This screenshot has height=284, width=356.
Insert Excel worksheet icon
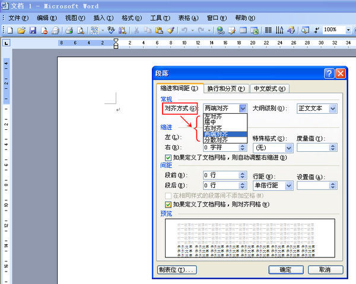255,30
